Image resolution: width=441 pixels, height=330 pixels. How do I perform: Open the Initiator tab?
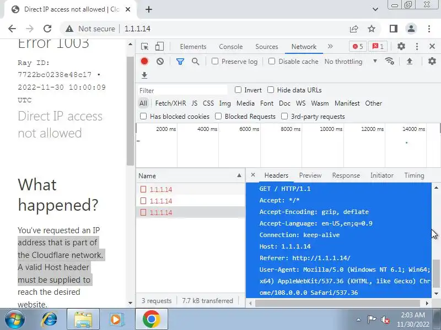pos(381,175)
